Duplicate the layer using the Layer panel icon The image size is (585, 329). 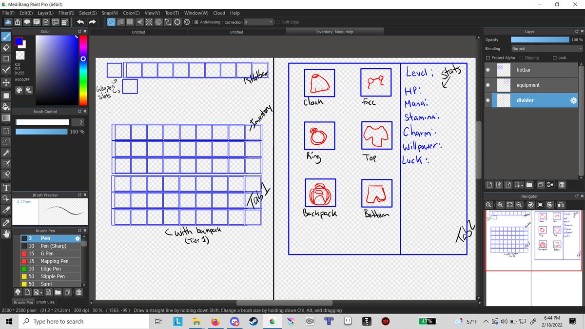point(541,185)
